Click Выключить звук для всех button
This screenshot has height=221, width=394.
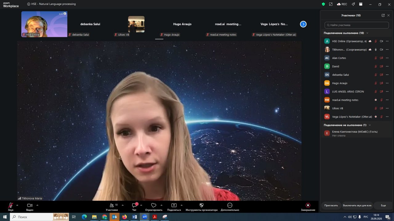tap(357, 205)
